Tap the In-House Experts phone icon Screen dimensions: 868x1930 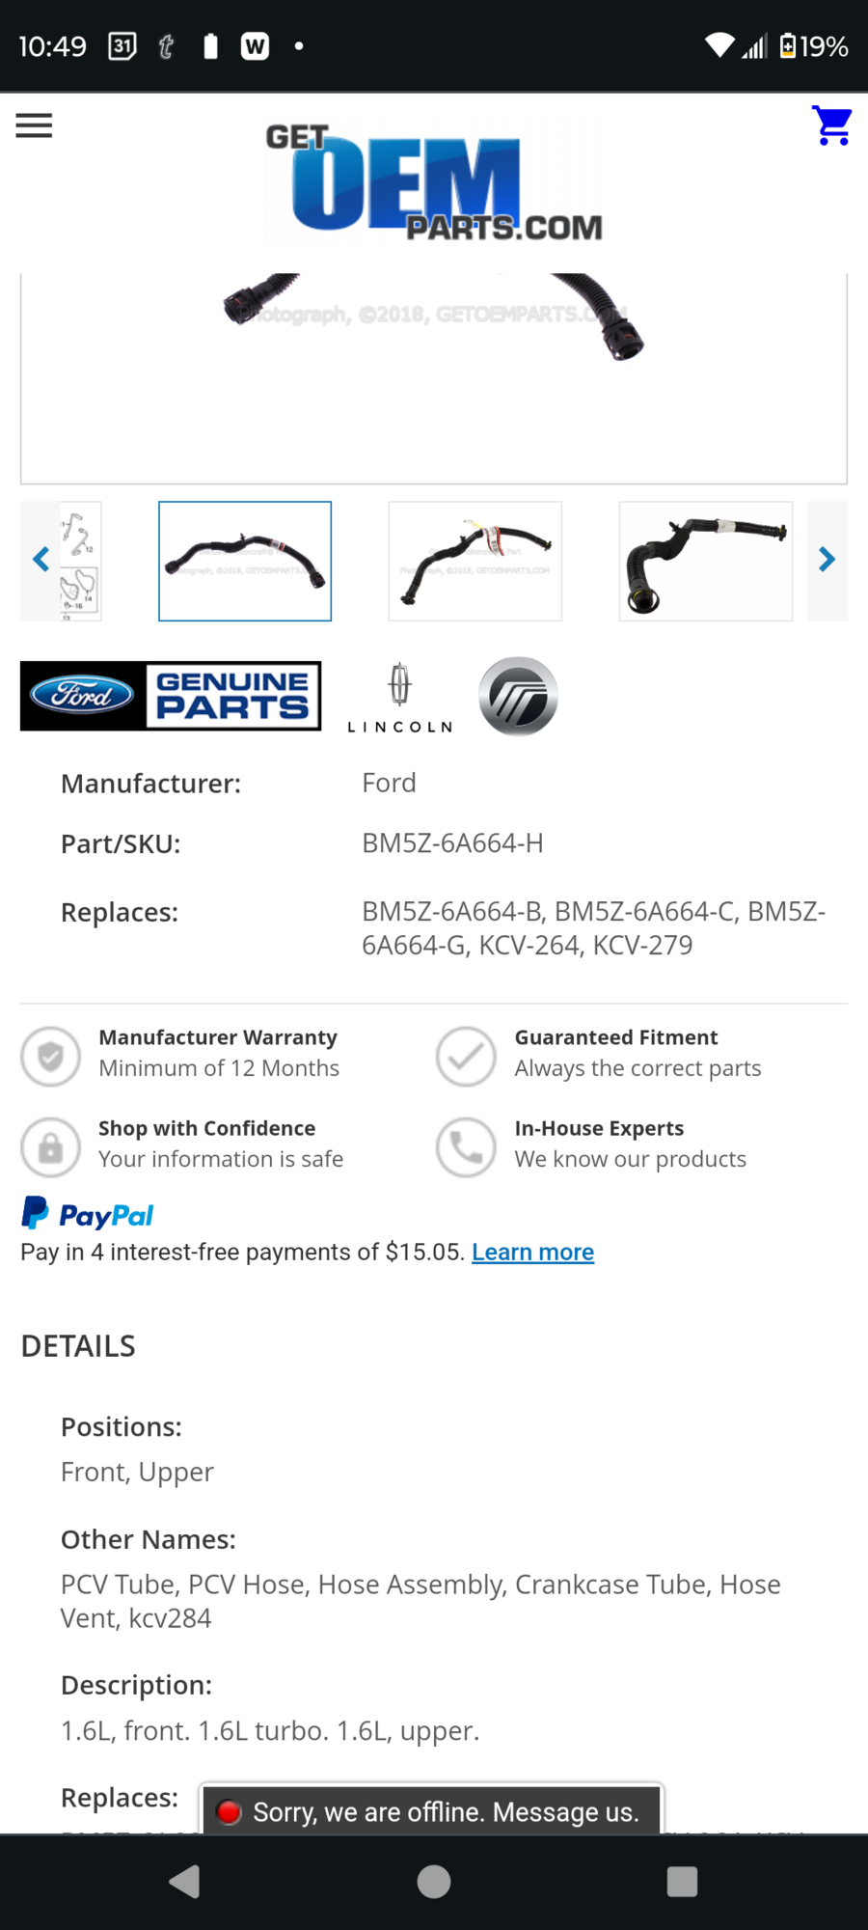tap(466, 1147)
